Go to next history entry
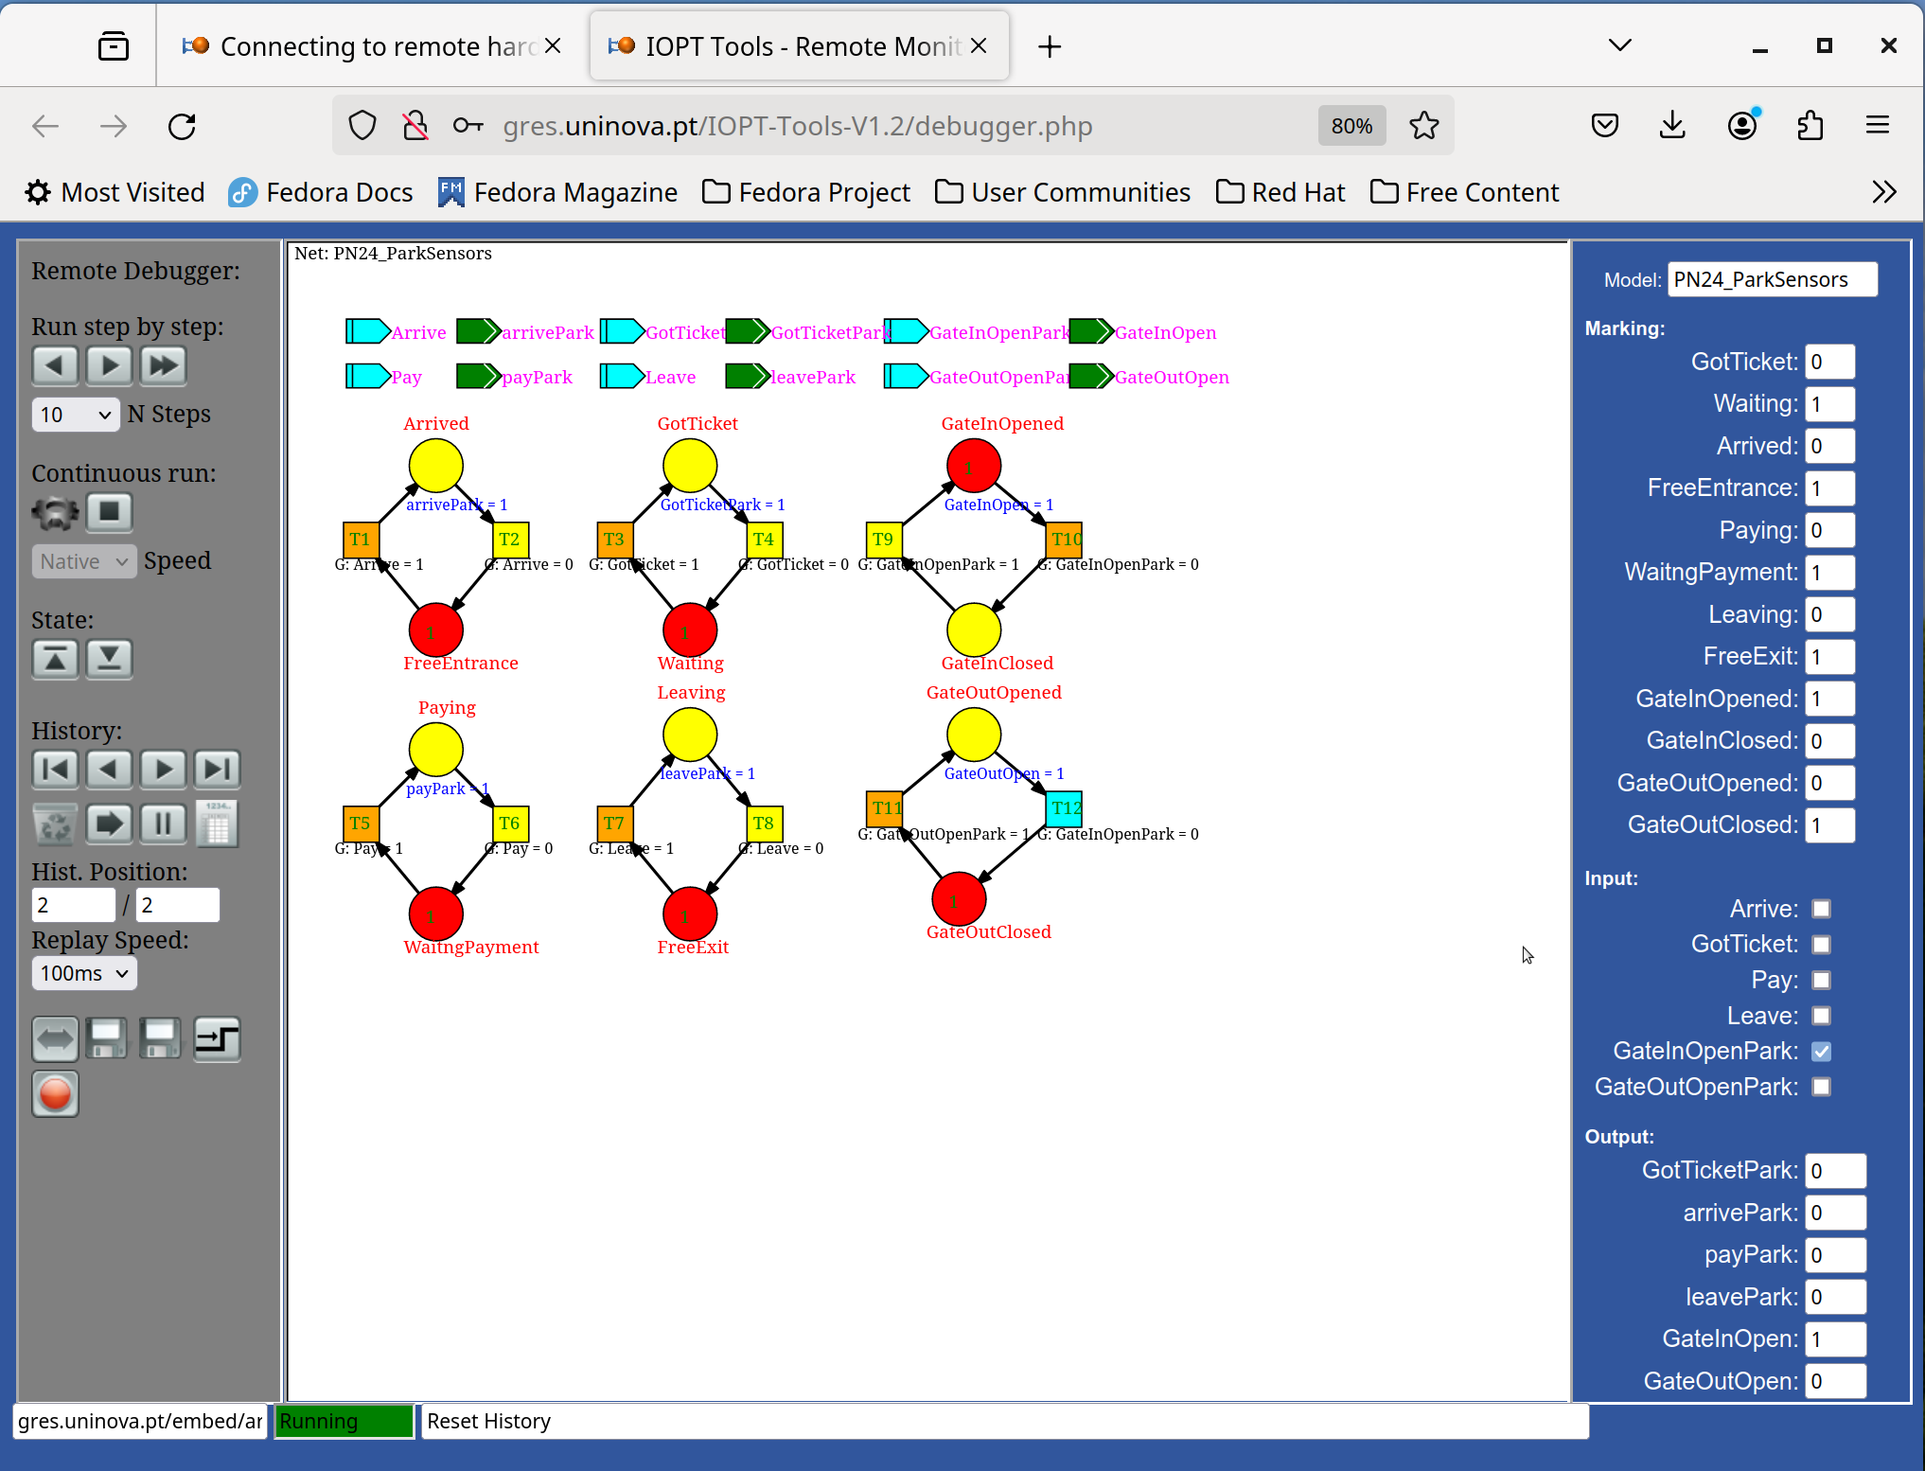Viewport: 1925px width, 1471px height. point(164,770)
